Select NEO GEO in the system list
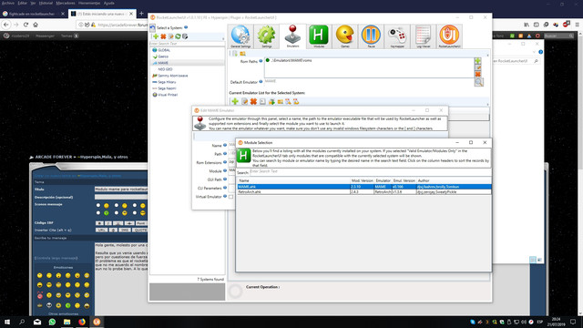The height and width of the screenshot is (328, 583). tap(165, 69)
